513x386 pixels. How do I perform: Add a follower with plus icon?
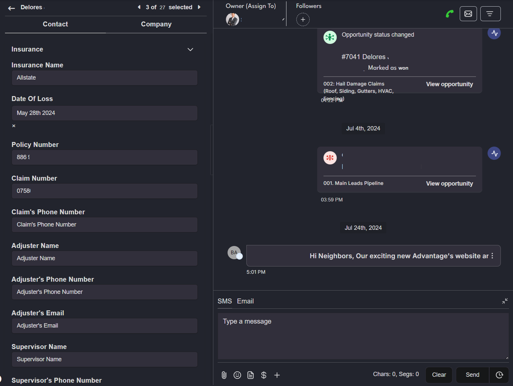303,19
